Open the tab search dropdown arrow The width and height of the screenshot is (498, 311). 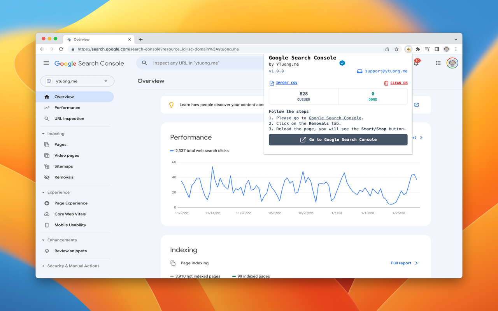pyautogui.click(x=456, y=39)
